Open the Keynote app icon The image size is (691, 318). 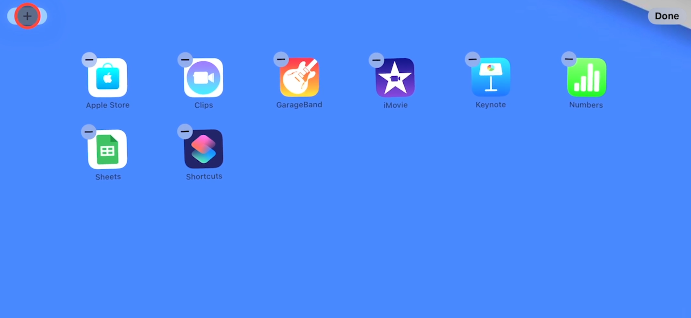point(491,77)
